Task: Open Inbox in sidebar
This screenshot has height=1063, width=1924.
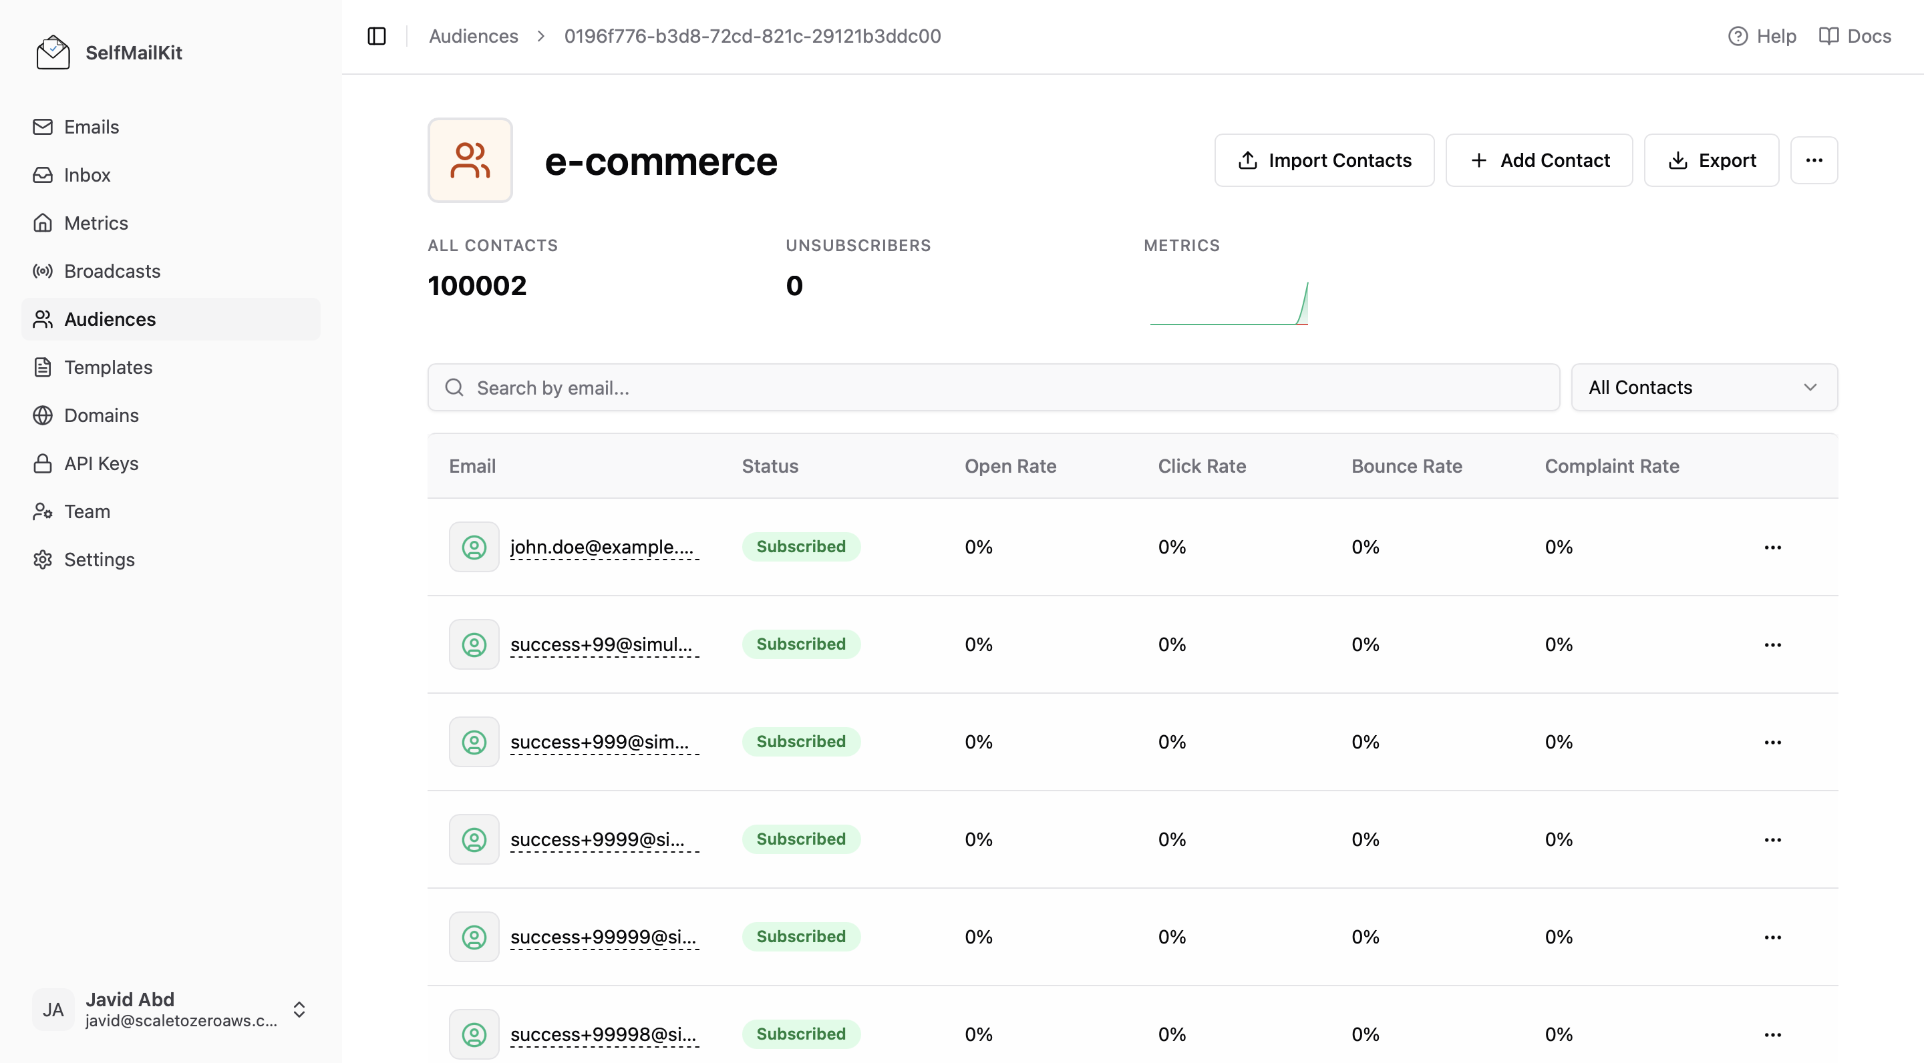Action: [171, 175]
